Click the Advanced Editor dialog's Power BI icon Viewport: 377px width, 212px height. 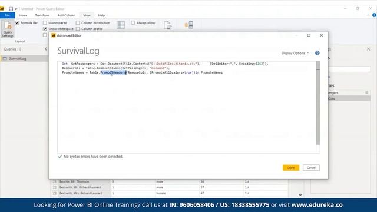(54, 35)
